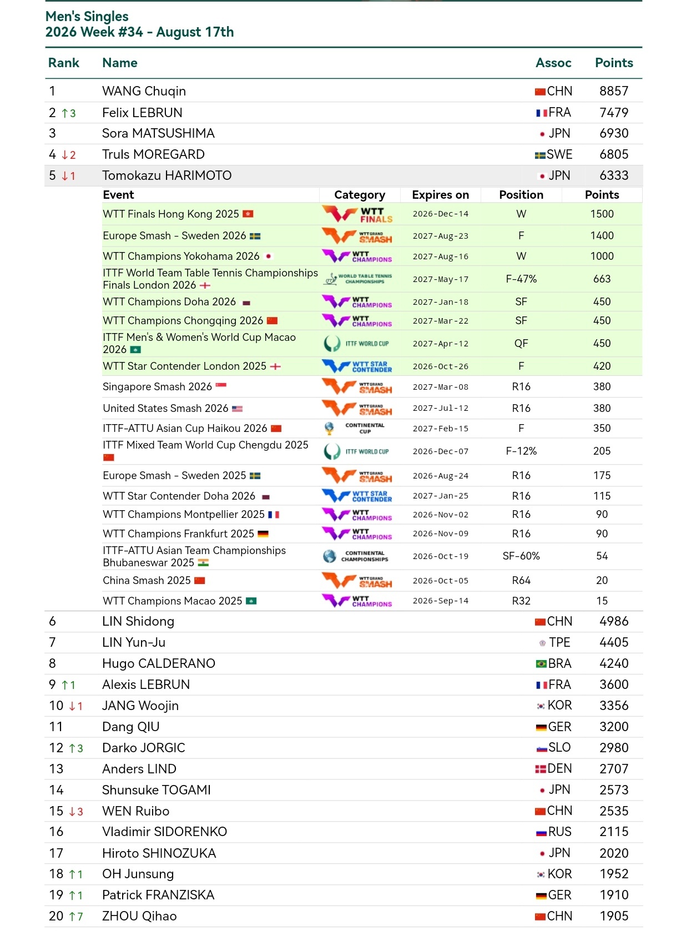Click OH Junsung's name
The height and width of the screenshot is (931, 686).
(138, 874)
